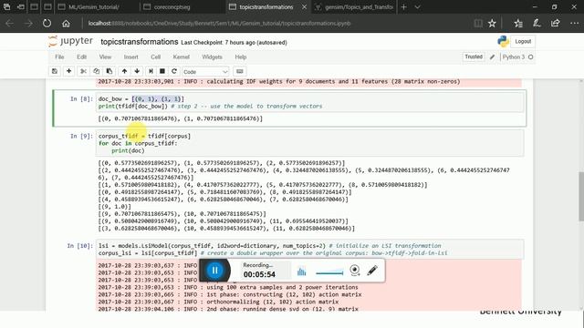584x328 pixels.
Task: Click into code cell In [9]
Action: (310, 143)
